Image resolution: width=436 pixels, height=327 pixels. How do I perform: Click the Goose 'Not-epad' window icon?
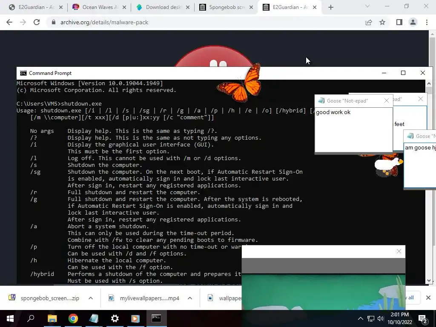tap(321, 100)
